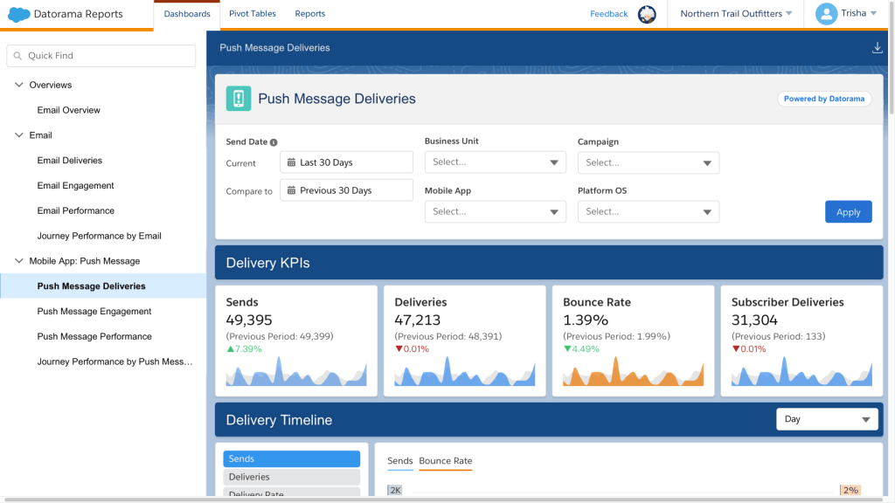Collapse the Mobile App: Push Message section
Image resolution: width=895 pixels, height=503 pixels.
click(x=19, y=261)
